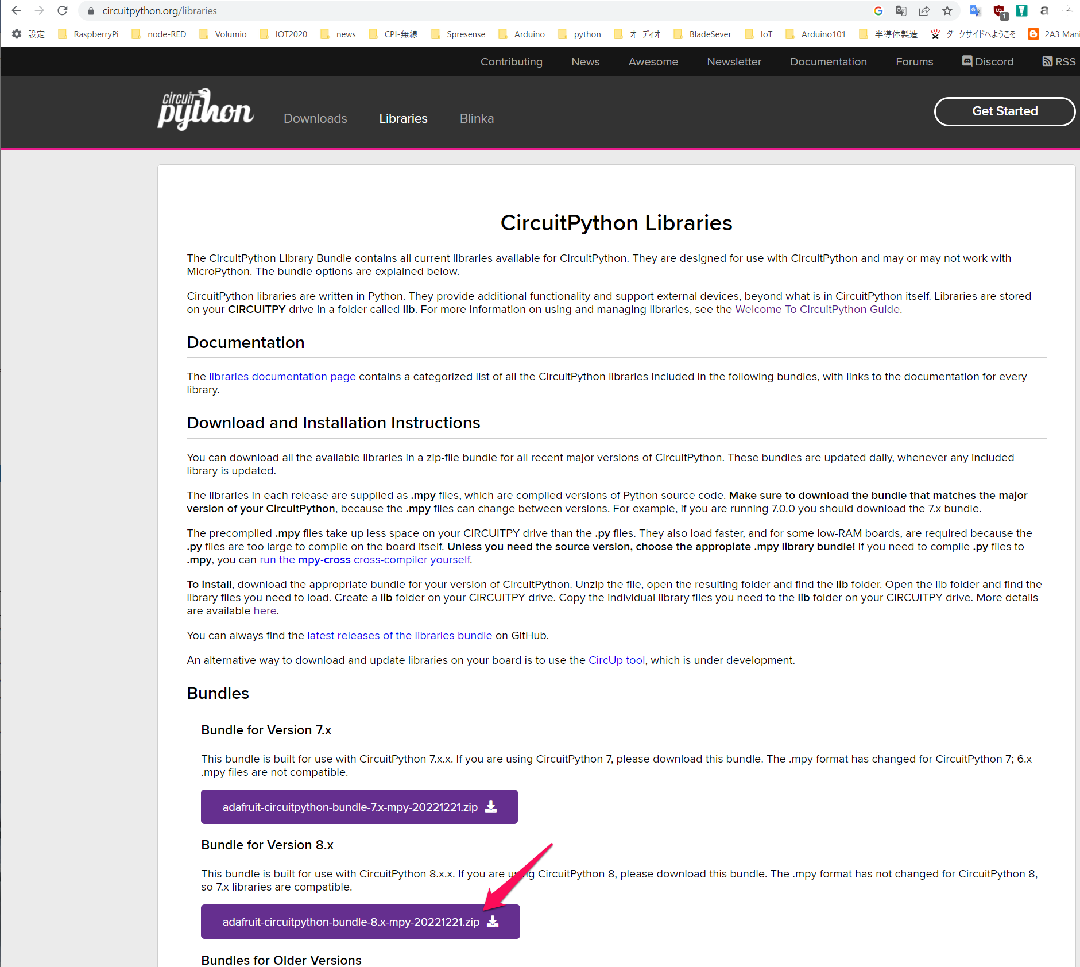The width and height of the screenshot is (1080, 967).
Task: Click the browser forward arrow
Action: [x=39, y=10]
